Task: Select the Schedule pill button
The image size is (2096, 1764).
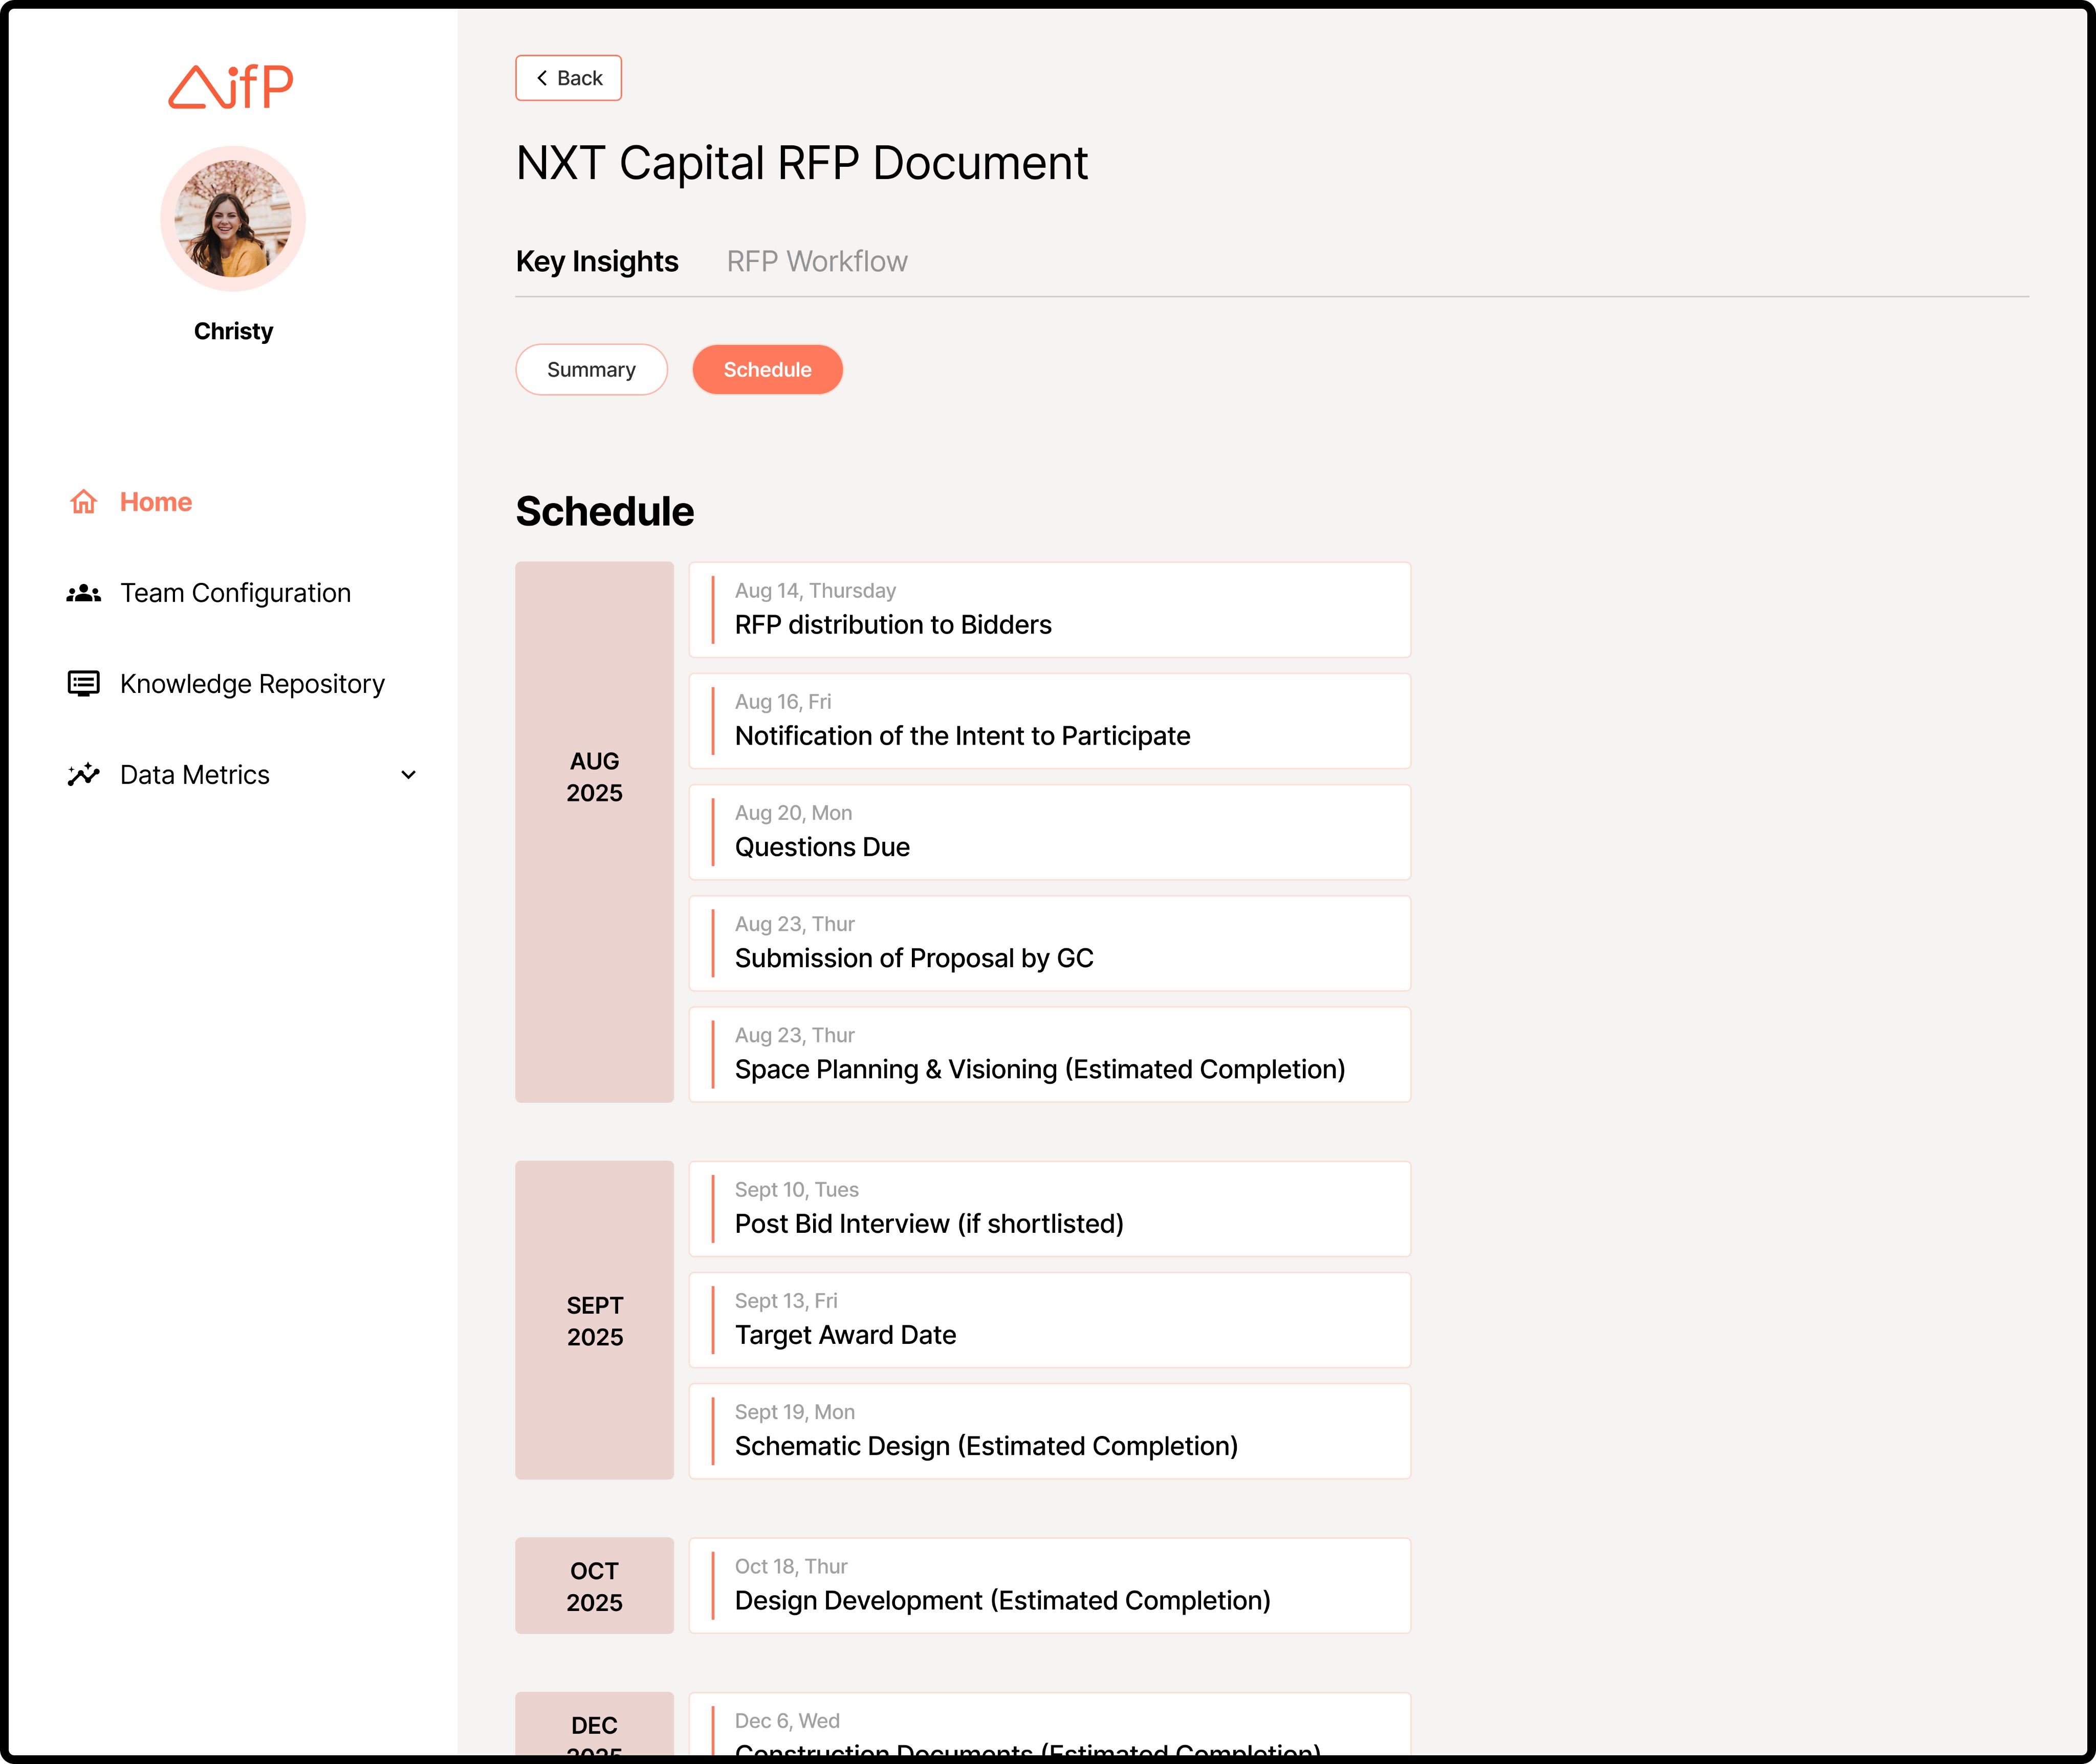Action: [x=767, y=370]
